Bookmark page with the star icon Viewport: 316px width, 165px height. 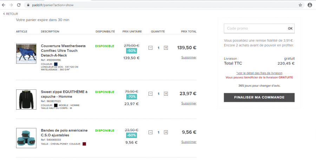click(x=300, y=5)
